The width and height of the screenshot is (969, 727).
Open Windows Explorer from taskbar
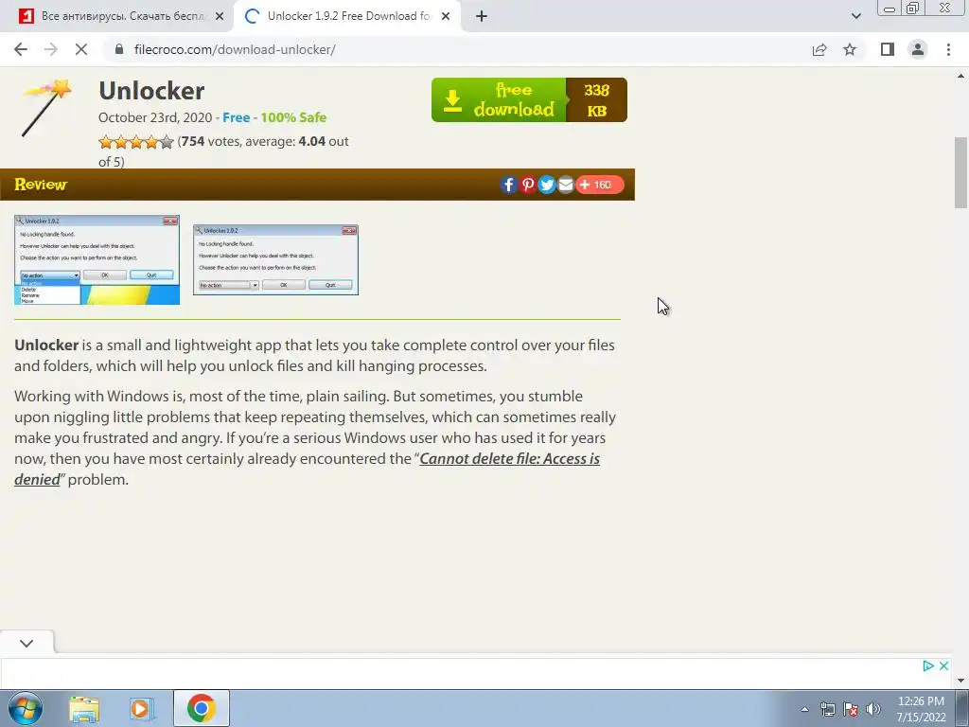[84, 708]
